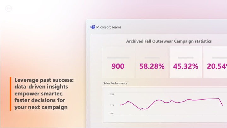
Task: Click the gray placeholder bar above 45.32%
Action: pyautogui.click(x=186, y=58)
